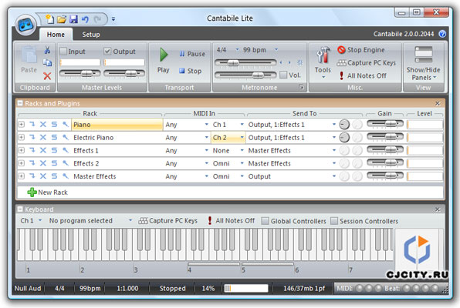The height and width of the screenshot is (308, 460).
Task: Collapse the Keyboard panel
Action: [x=20, y=209]
